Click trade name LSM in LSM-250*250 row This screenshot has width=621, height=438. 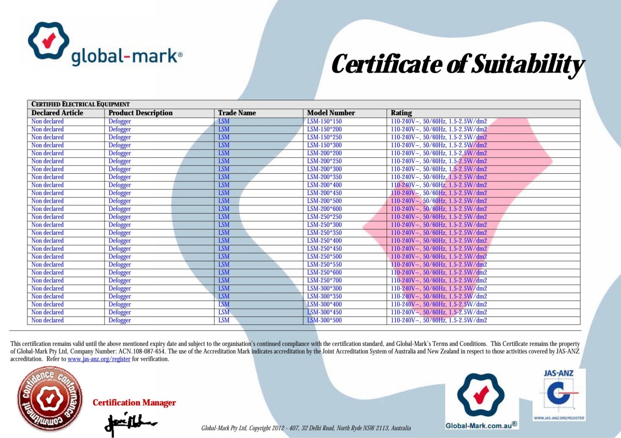pos(224,217)
